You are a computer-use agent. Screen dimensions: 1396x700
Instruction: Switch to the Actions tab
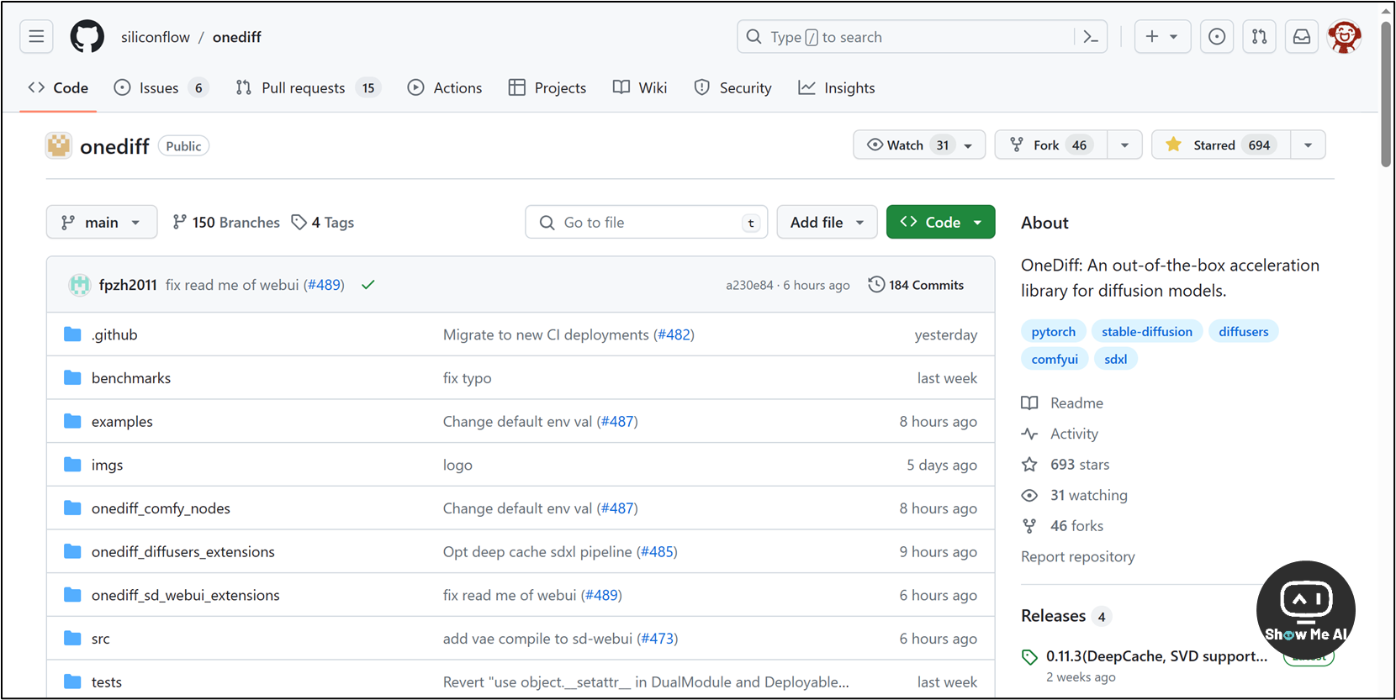pyautogui.click(x=445, y=87)
